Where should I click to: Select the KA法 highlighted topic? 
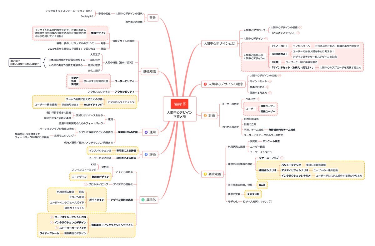click(262, 185)
